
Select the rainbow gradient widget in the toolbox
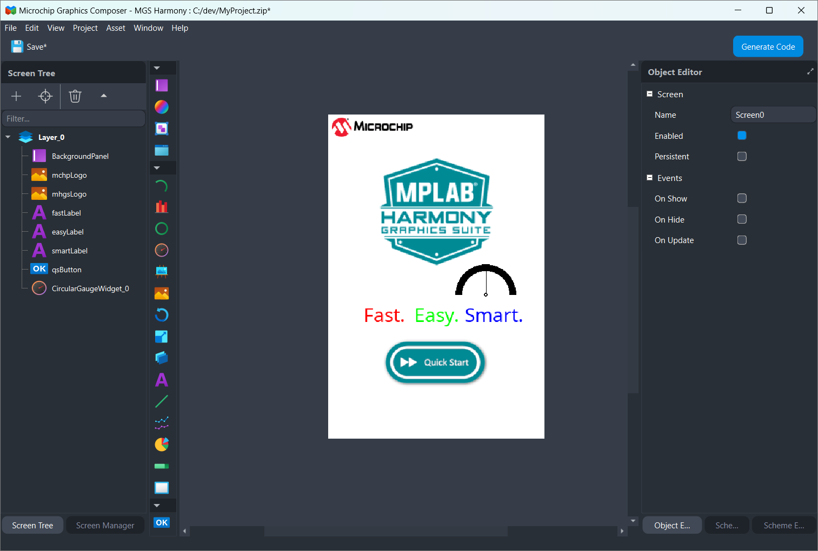pos(162,107)
